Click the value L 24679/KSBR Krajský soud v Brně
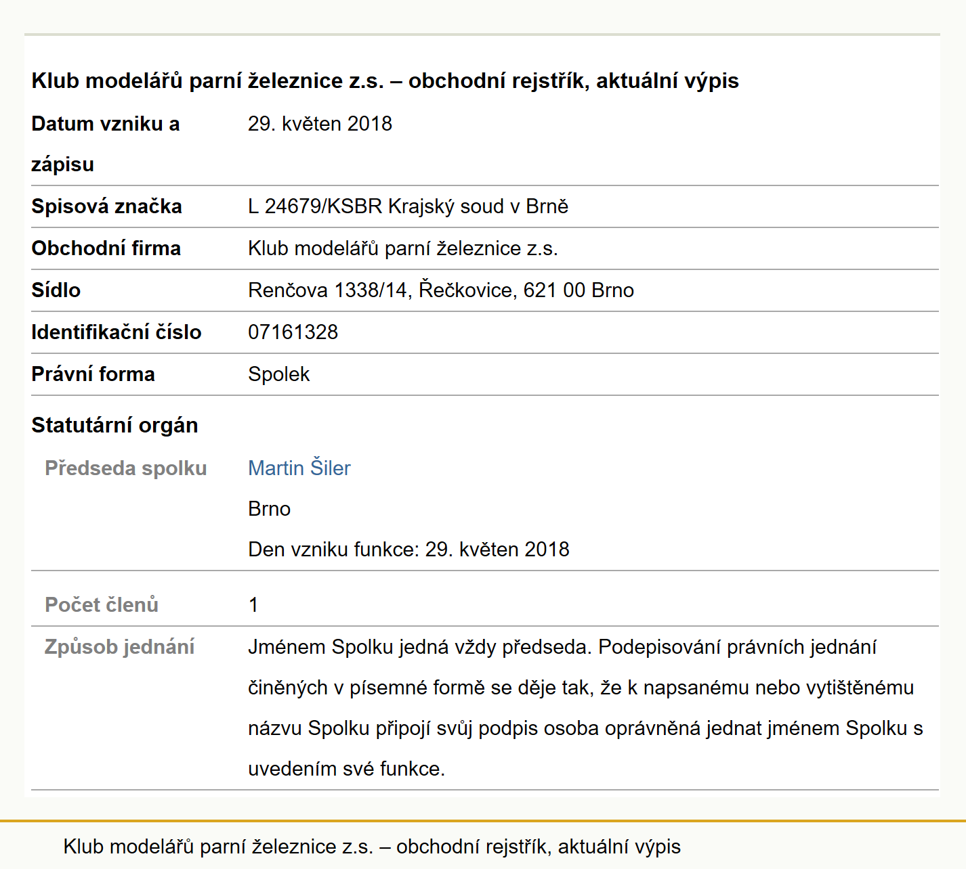966x869 pixels. 408,206
